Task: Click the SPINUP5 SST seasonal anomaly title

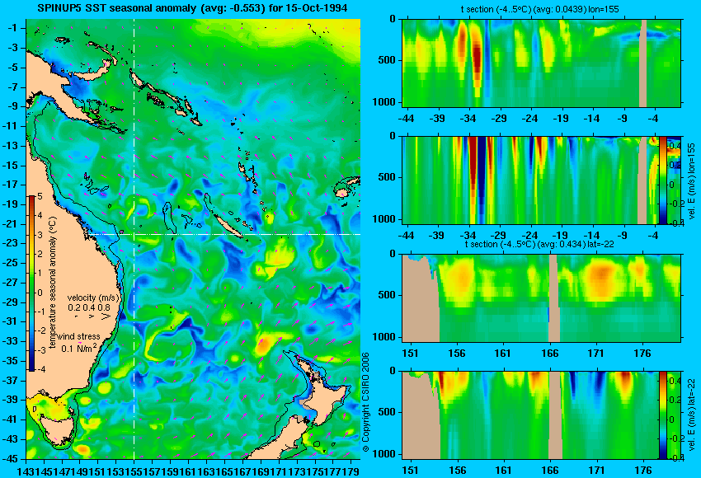Action: point(192,7)
